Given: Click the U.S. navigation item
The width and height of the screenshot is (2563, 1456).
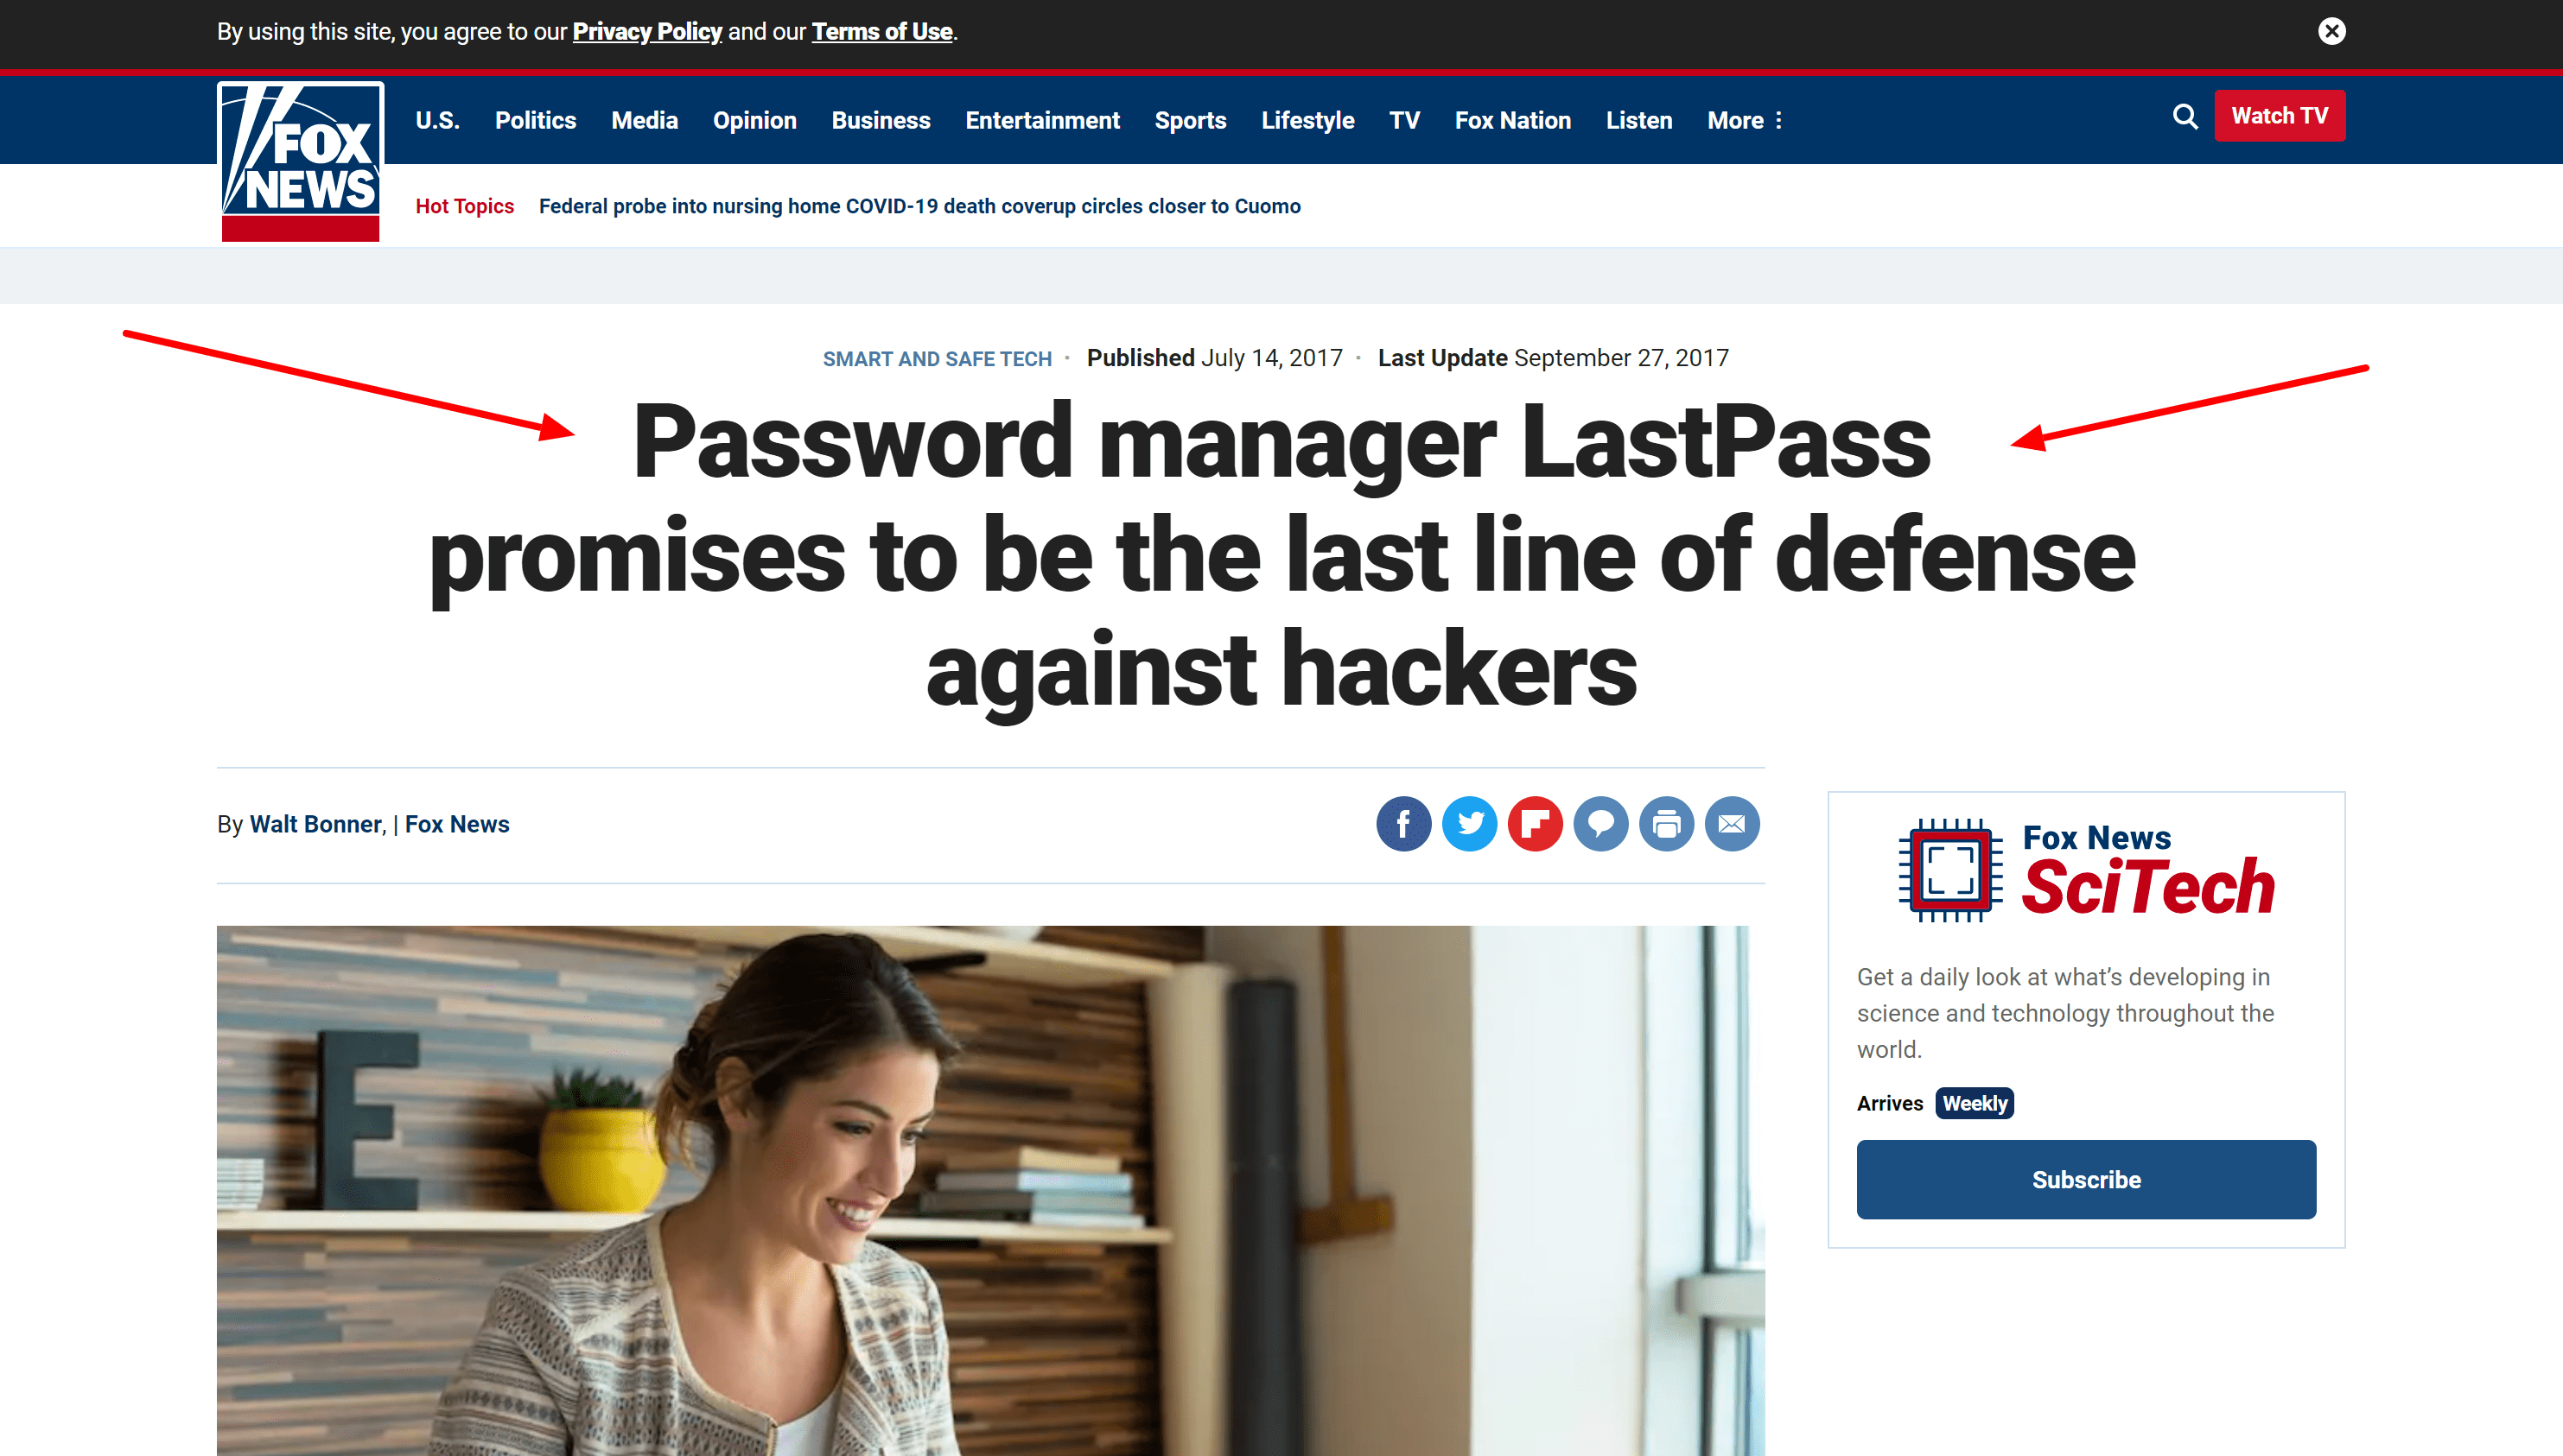Looking at the screenshot, I should click(436, 119).
